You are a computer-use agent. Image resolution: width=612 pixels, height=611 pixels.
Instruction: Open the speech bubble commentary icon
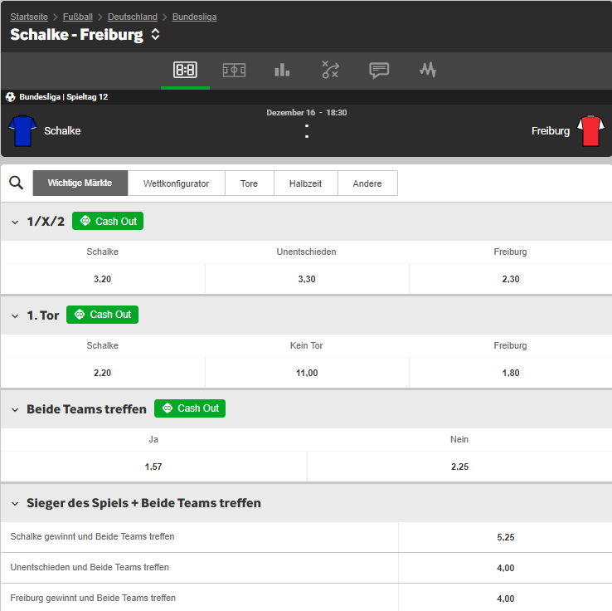pos(379,71)
